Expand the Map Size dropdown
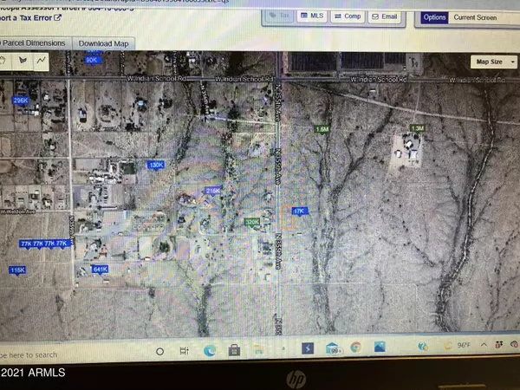This screenshot has width=520, height=390. [x=494, y=62]
